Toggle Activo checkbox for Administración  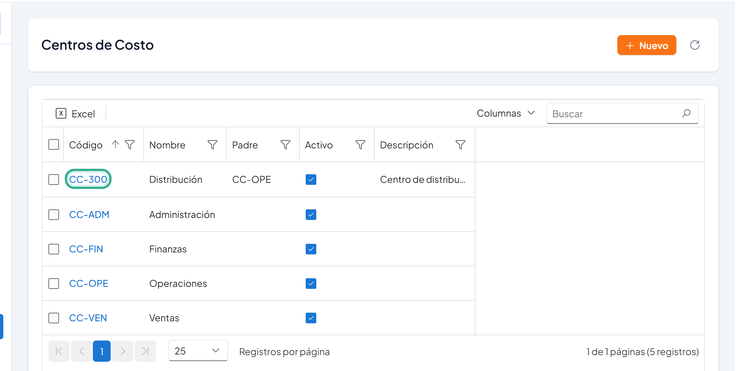(311, 215)
